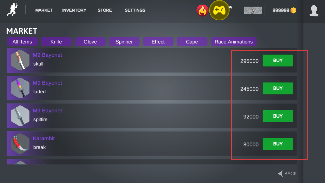This screenshot has height=183, width=325.
Task: Buy the M9 Bayonet faded knife
Action: coord(278,88)
